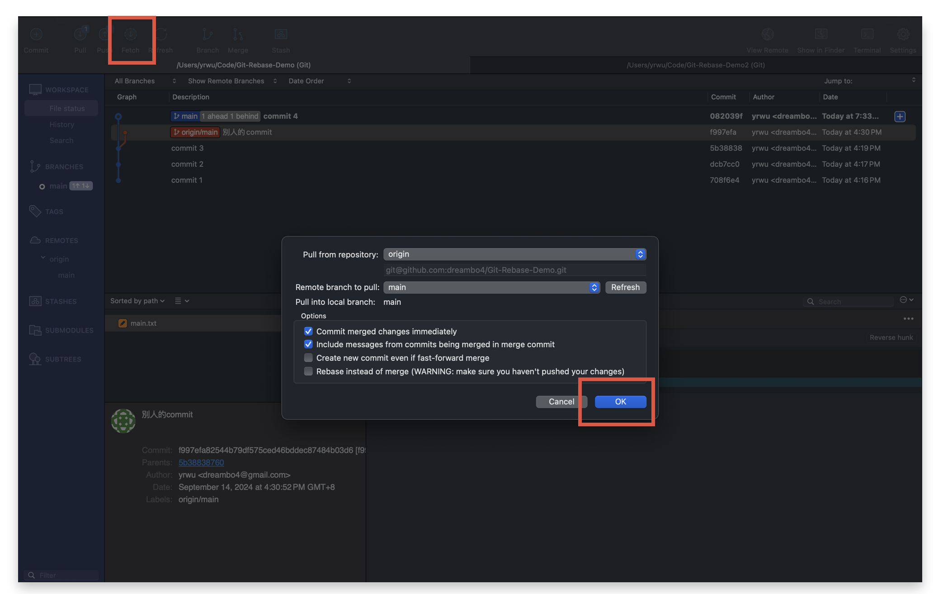Open the Settings gear icon

(903, 35)
